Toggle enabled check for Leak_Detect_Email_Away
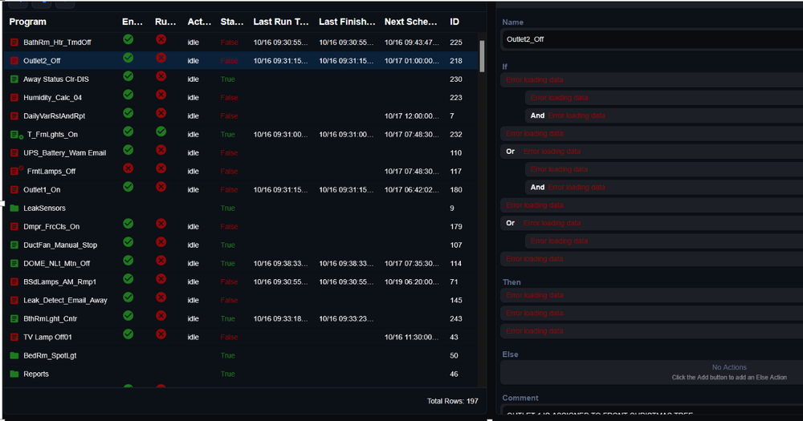The height and width of the screenshot is (421, 803). pyautogui.click(x=128, y=298)
